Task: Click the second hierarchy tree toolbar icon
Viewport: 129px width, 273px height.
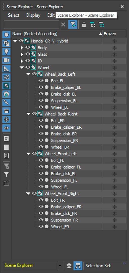Action: click(x=101, y=25)
